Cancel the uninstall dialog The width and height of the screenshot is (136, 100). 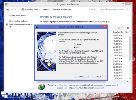98,76
